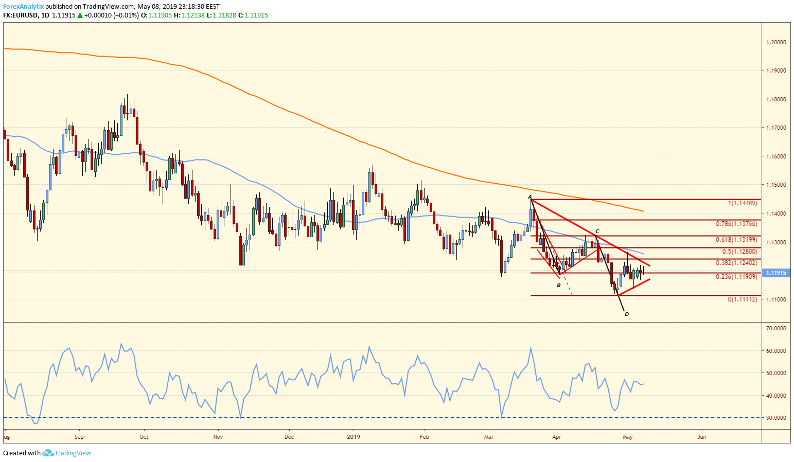Viewport: 794px width, 462px height.
Task: Click the 2019 label on time axis
Action: point(354,437)
